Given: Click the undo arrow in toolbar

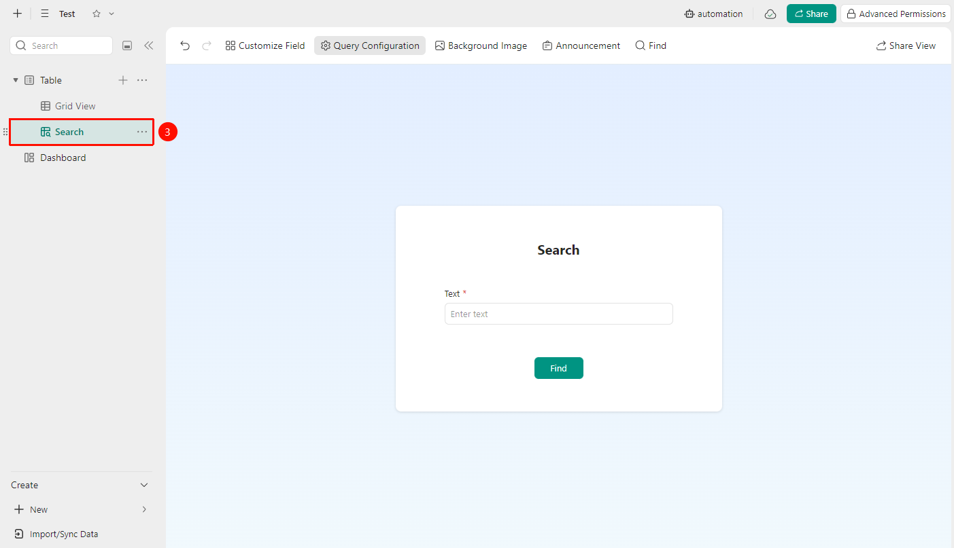Looking at the screenshot, I should [185, 45].
